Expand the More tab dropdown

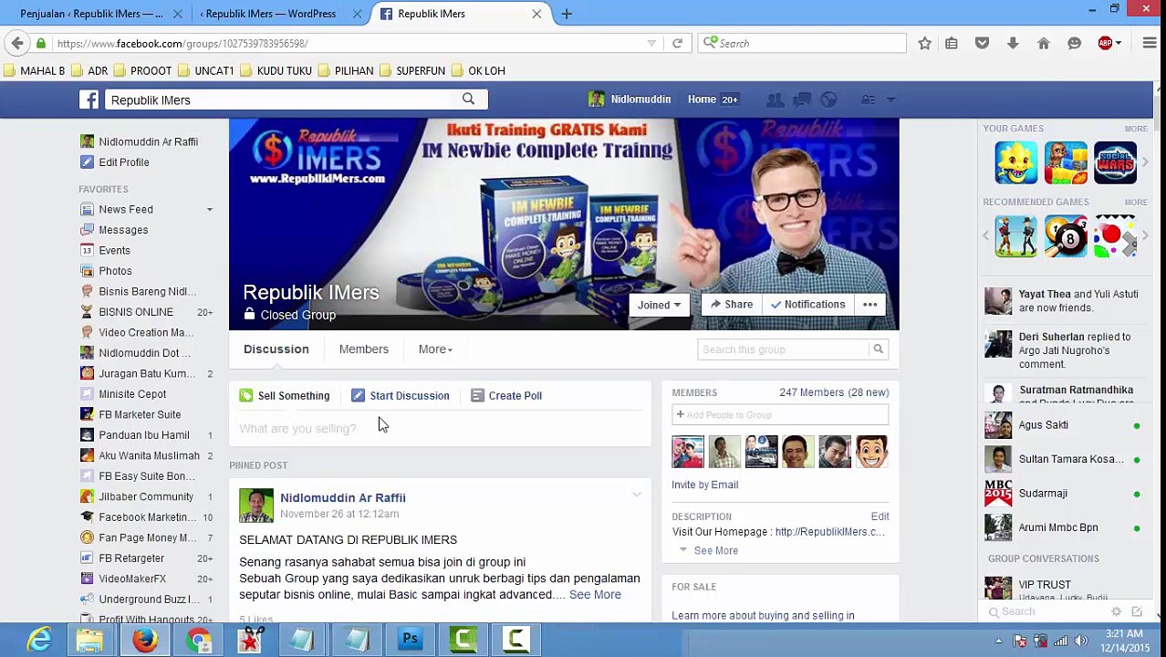point(435,349)
